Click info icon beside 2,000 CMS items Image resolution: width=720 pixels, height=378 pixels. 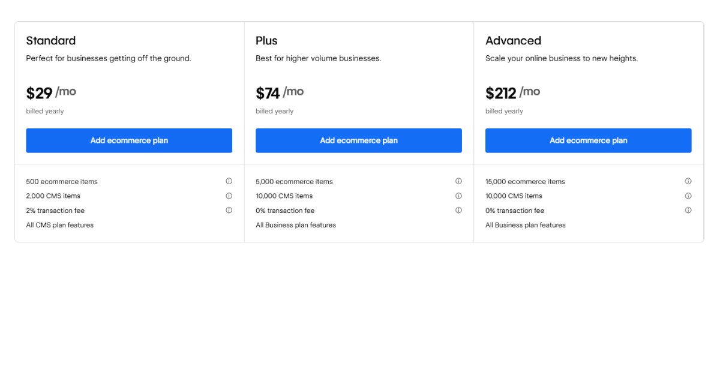tap(229, 196)
